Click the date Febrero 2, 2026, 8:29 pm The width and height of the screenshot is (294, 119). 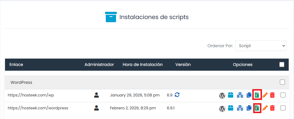[133, 108]
